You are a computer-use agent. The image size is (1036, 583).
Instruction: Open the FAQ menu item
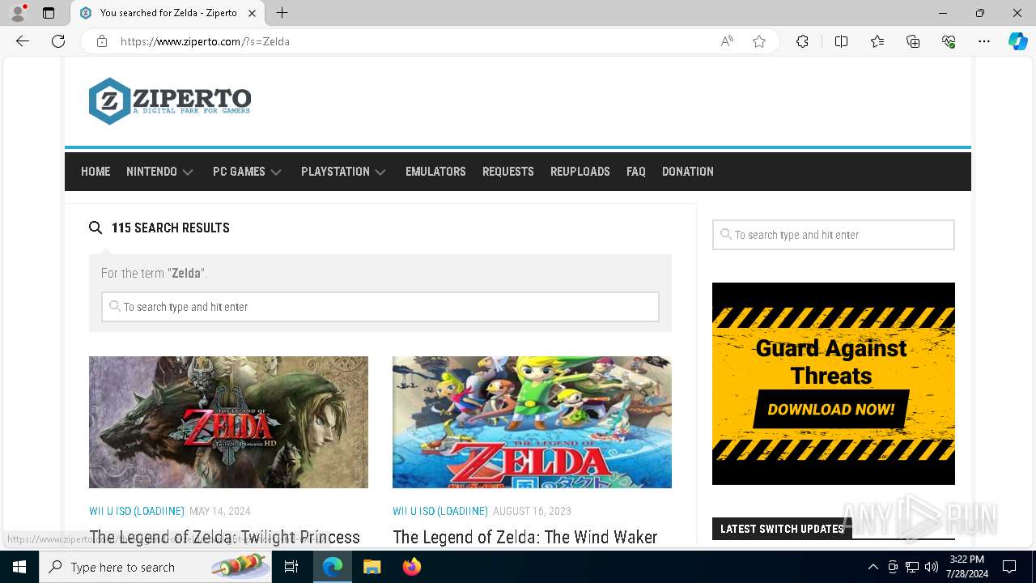pyautogui.click(x=636, y=172)
